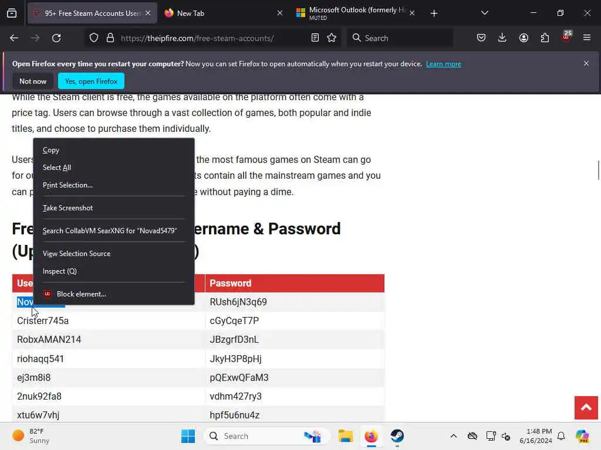Open Copilot preview icon in taskbar
The width and height of the screenshot is (601, 450).
pyautogui.click(x=582, y=436)
